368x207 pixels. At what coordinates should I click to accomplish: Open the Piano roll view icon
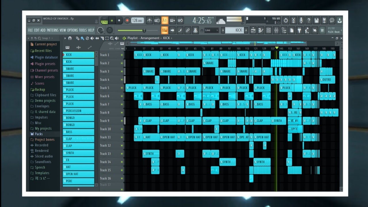coord(261,30)
